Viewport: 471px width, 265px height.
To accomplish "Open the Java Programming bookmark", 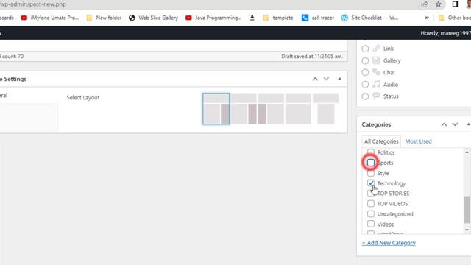I will [213, 18].
